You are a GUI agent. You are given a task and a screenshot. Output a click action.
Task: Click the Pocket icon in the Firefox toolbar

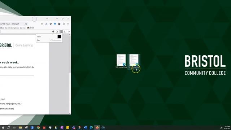[42, 24]
